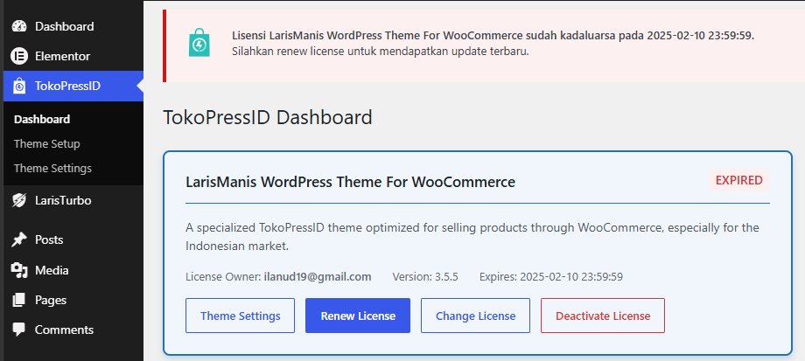Select the TokoPressID Dashboard submenu item
The height and width of the screenshot is (361, 805).
[42, 120]
